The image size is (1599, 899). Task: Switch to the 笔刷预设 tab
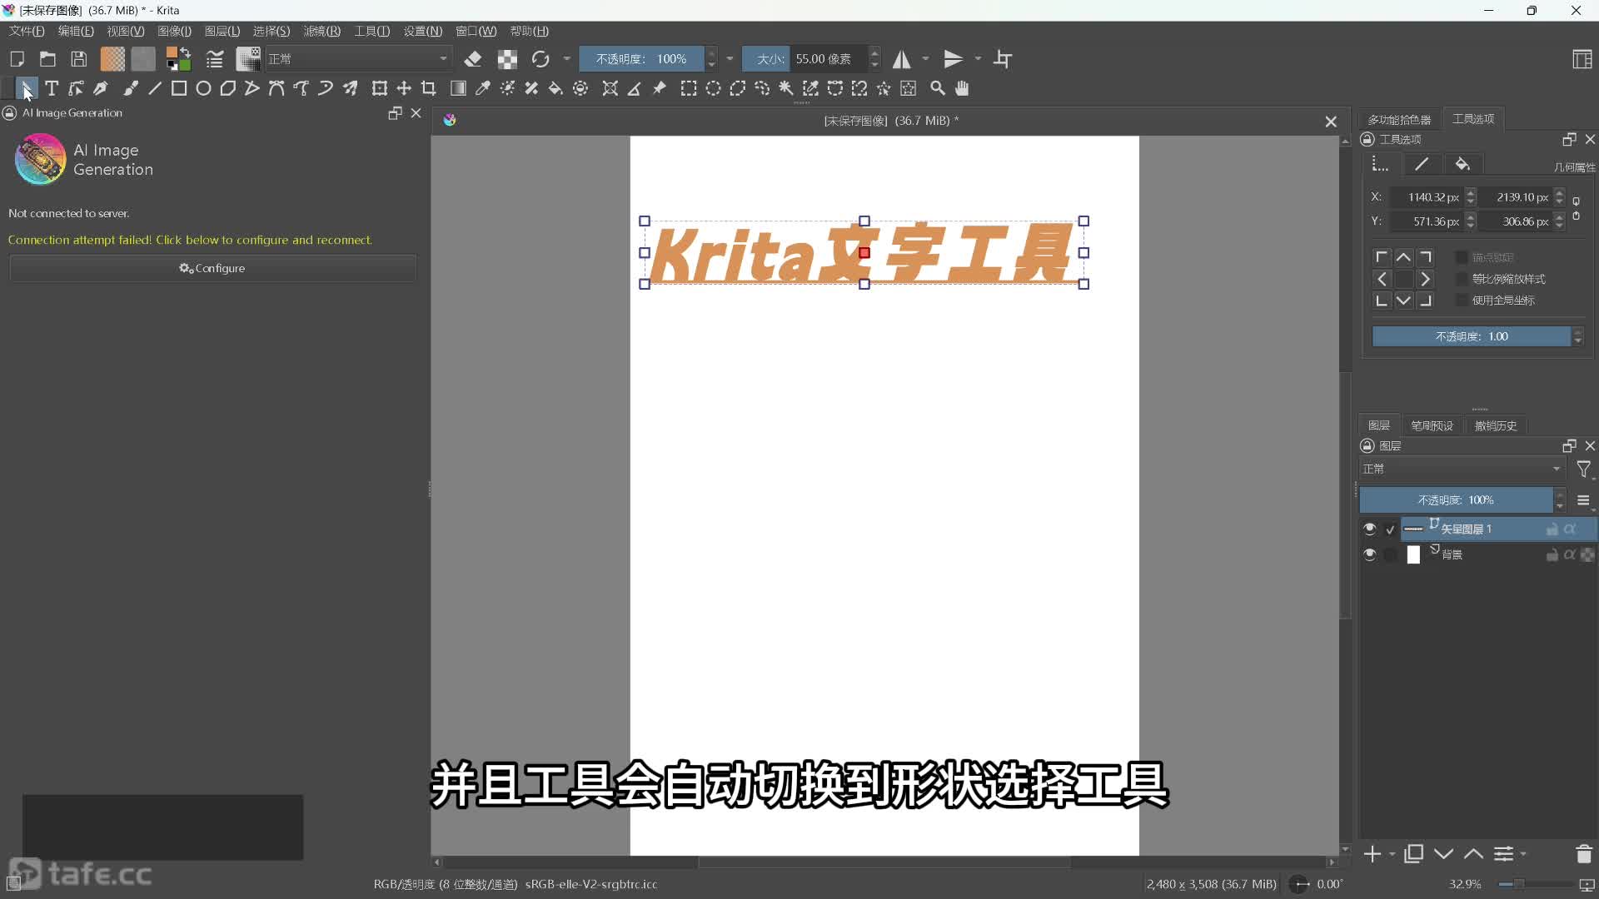point(1432,425)
